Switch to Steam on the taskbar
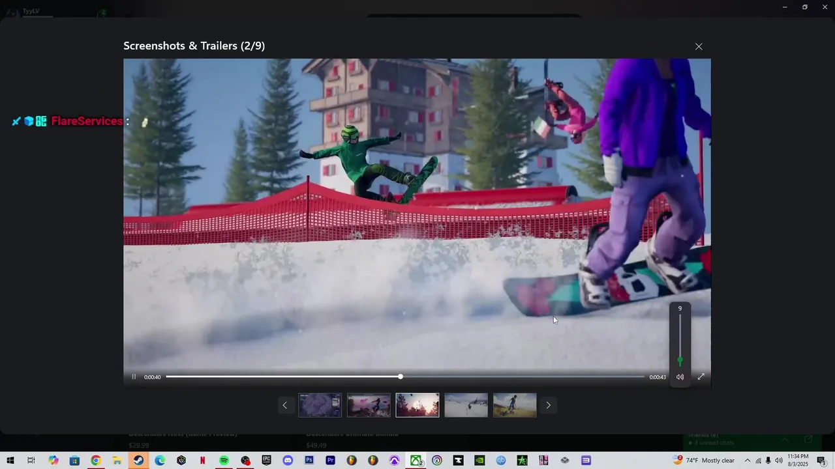The height and width of the screenshot is (469, 835). pyautogui.click(x=138, y=461)
